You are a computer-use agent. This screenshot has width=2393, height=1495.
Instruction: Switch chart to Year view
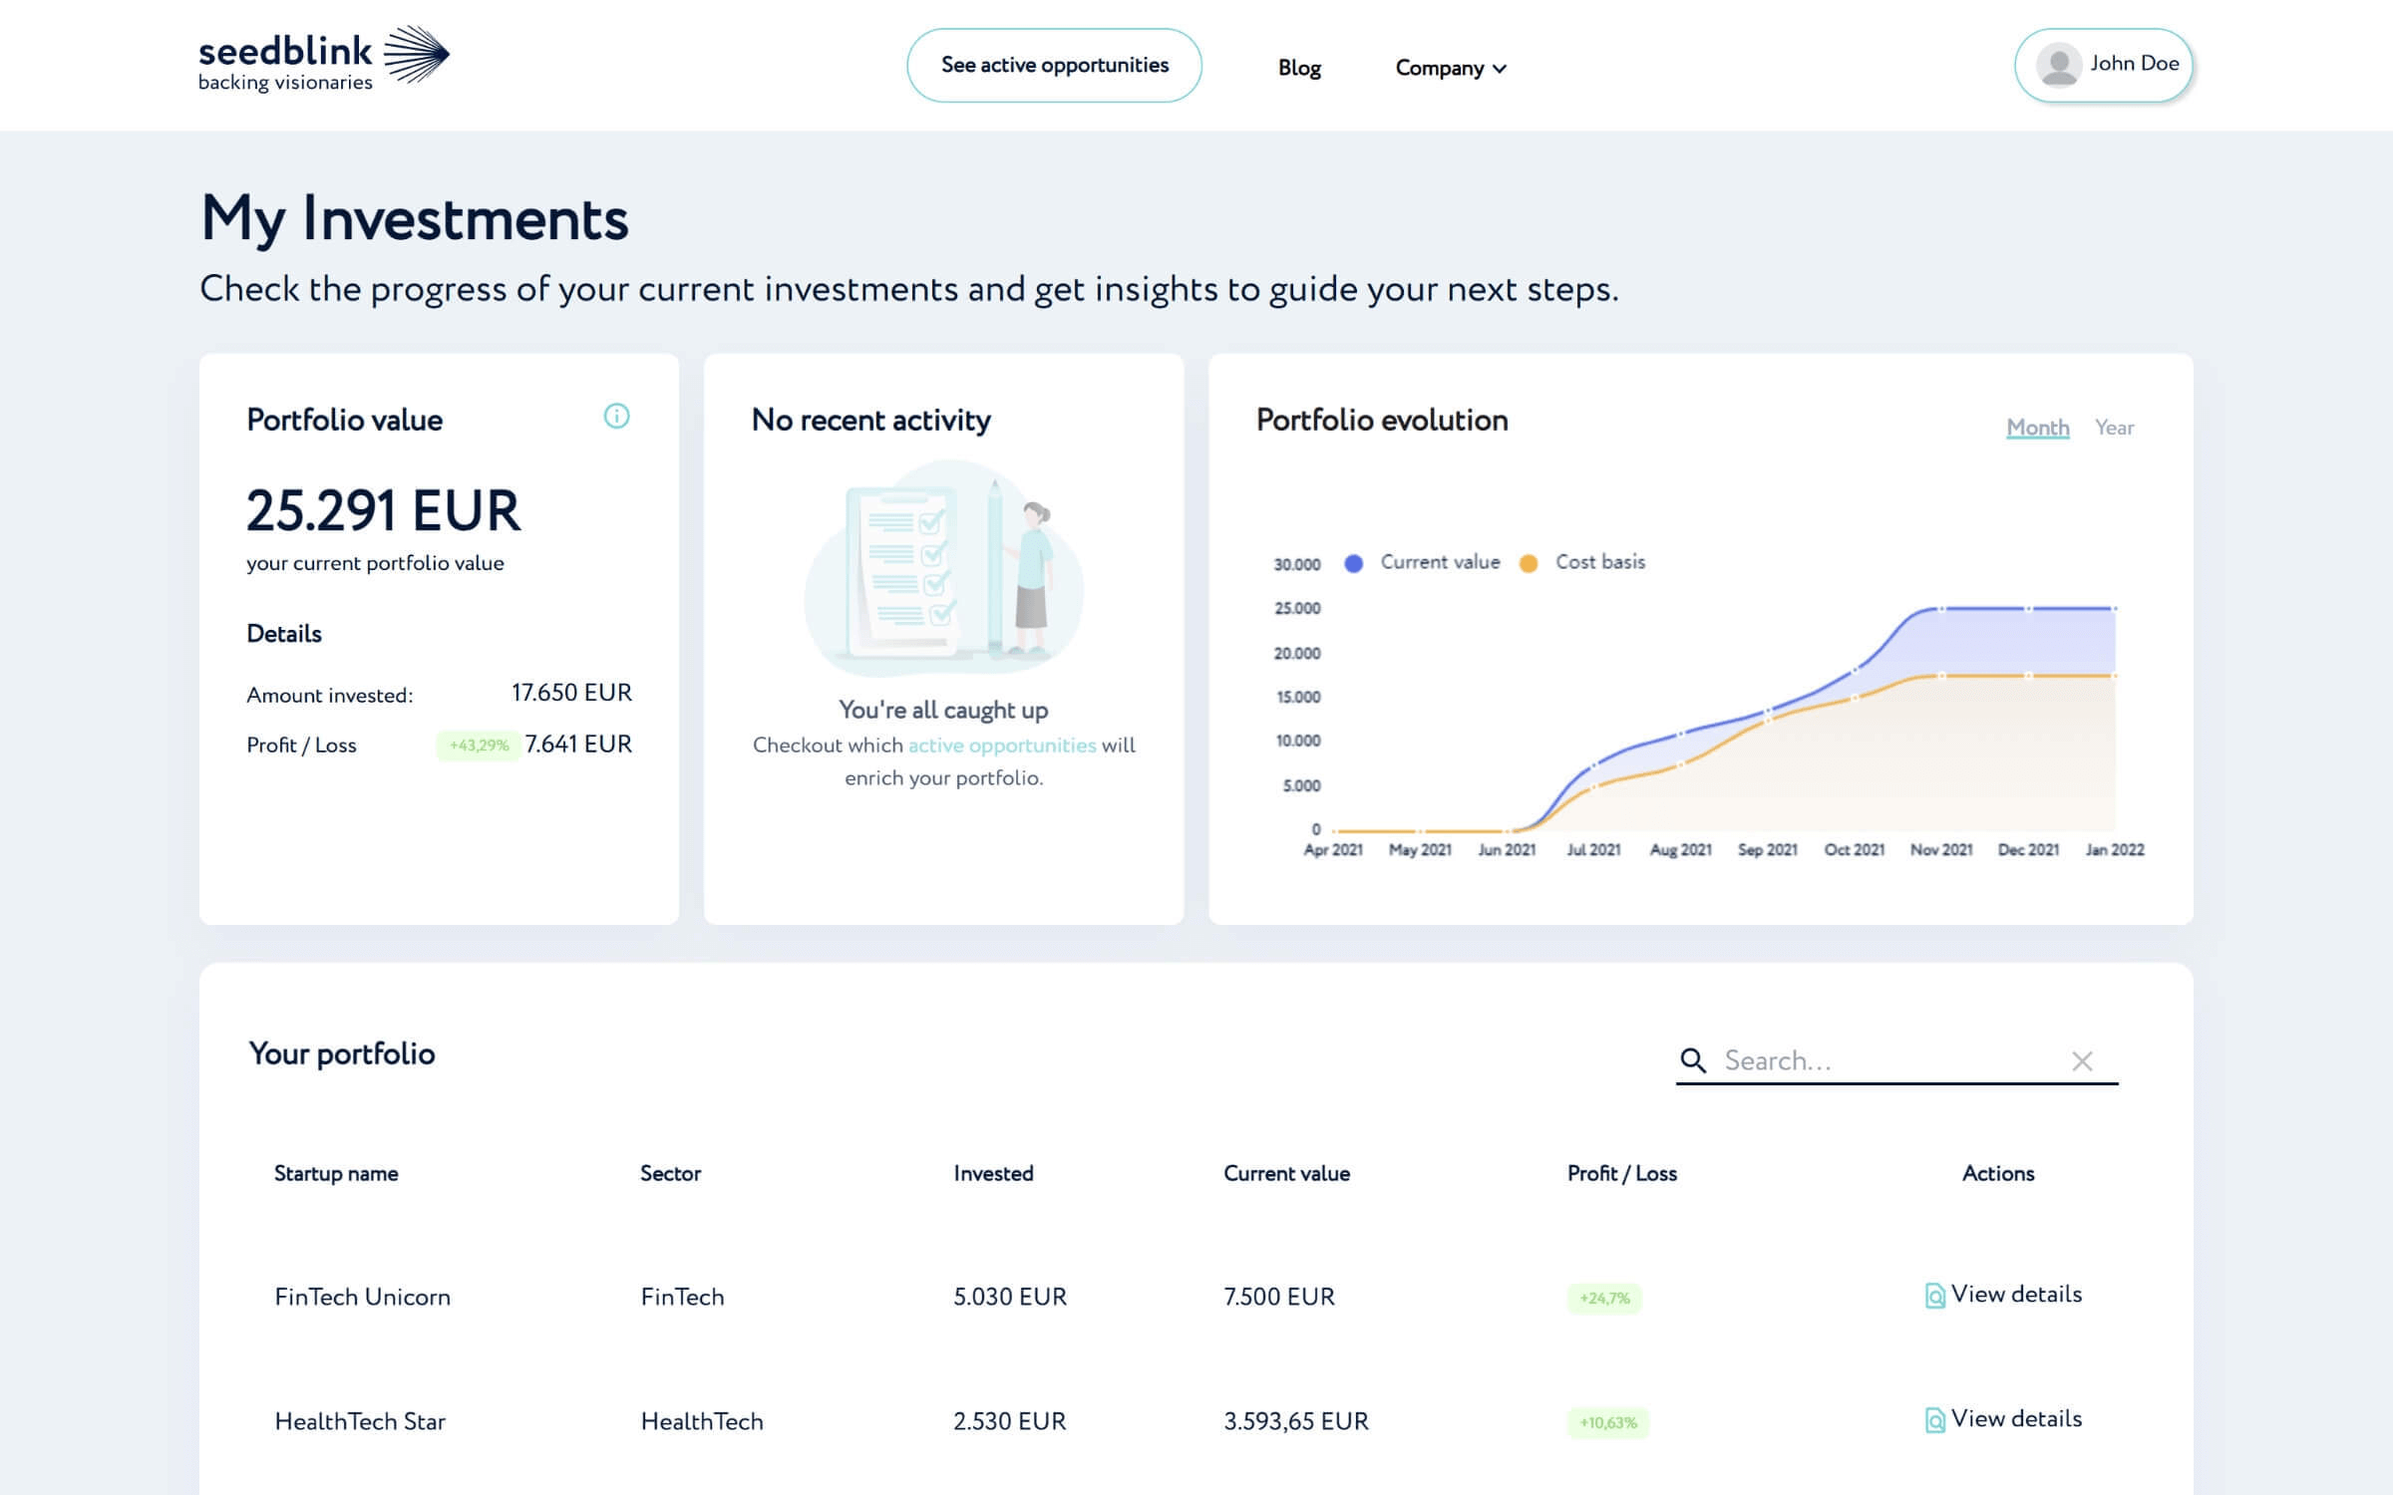point(2114,428)
